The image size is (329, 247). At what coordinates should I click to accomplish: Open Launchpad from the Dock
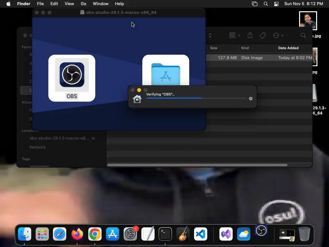(x=42, y=234)
